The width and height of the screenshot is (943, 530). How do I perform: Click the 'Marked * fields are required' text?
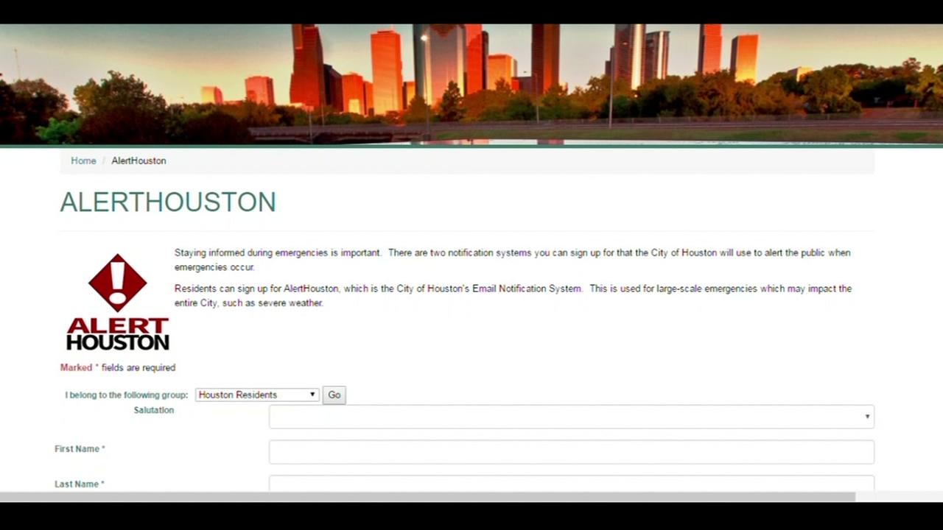pos(118,367)
